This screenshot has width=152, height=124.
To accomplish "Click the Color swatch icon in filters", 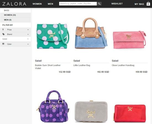I will point(3,44).
